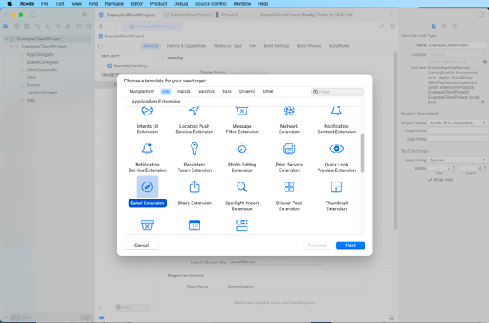
Task: Open the Project Format dropdown
Action: pos(457,123)
